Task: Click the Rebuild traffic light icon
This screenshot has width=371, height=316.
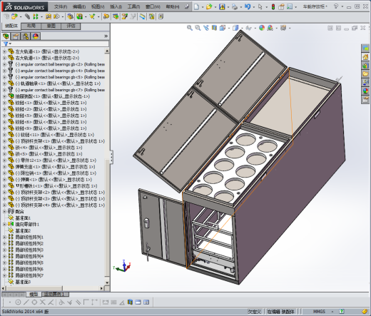Action: [x=273, y=7]
